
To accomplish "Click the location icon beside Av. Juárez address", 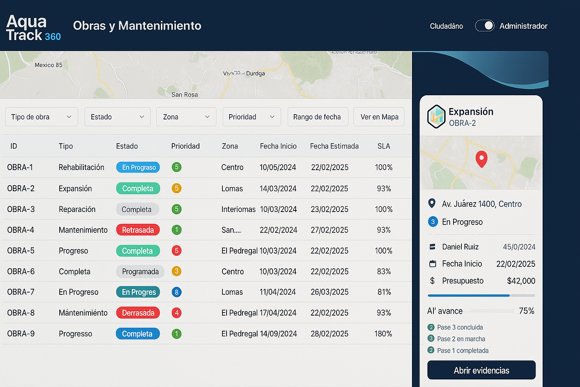I will (432, 204).
